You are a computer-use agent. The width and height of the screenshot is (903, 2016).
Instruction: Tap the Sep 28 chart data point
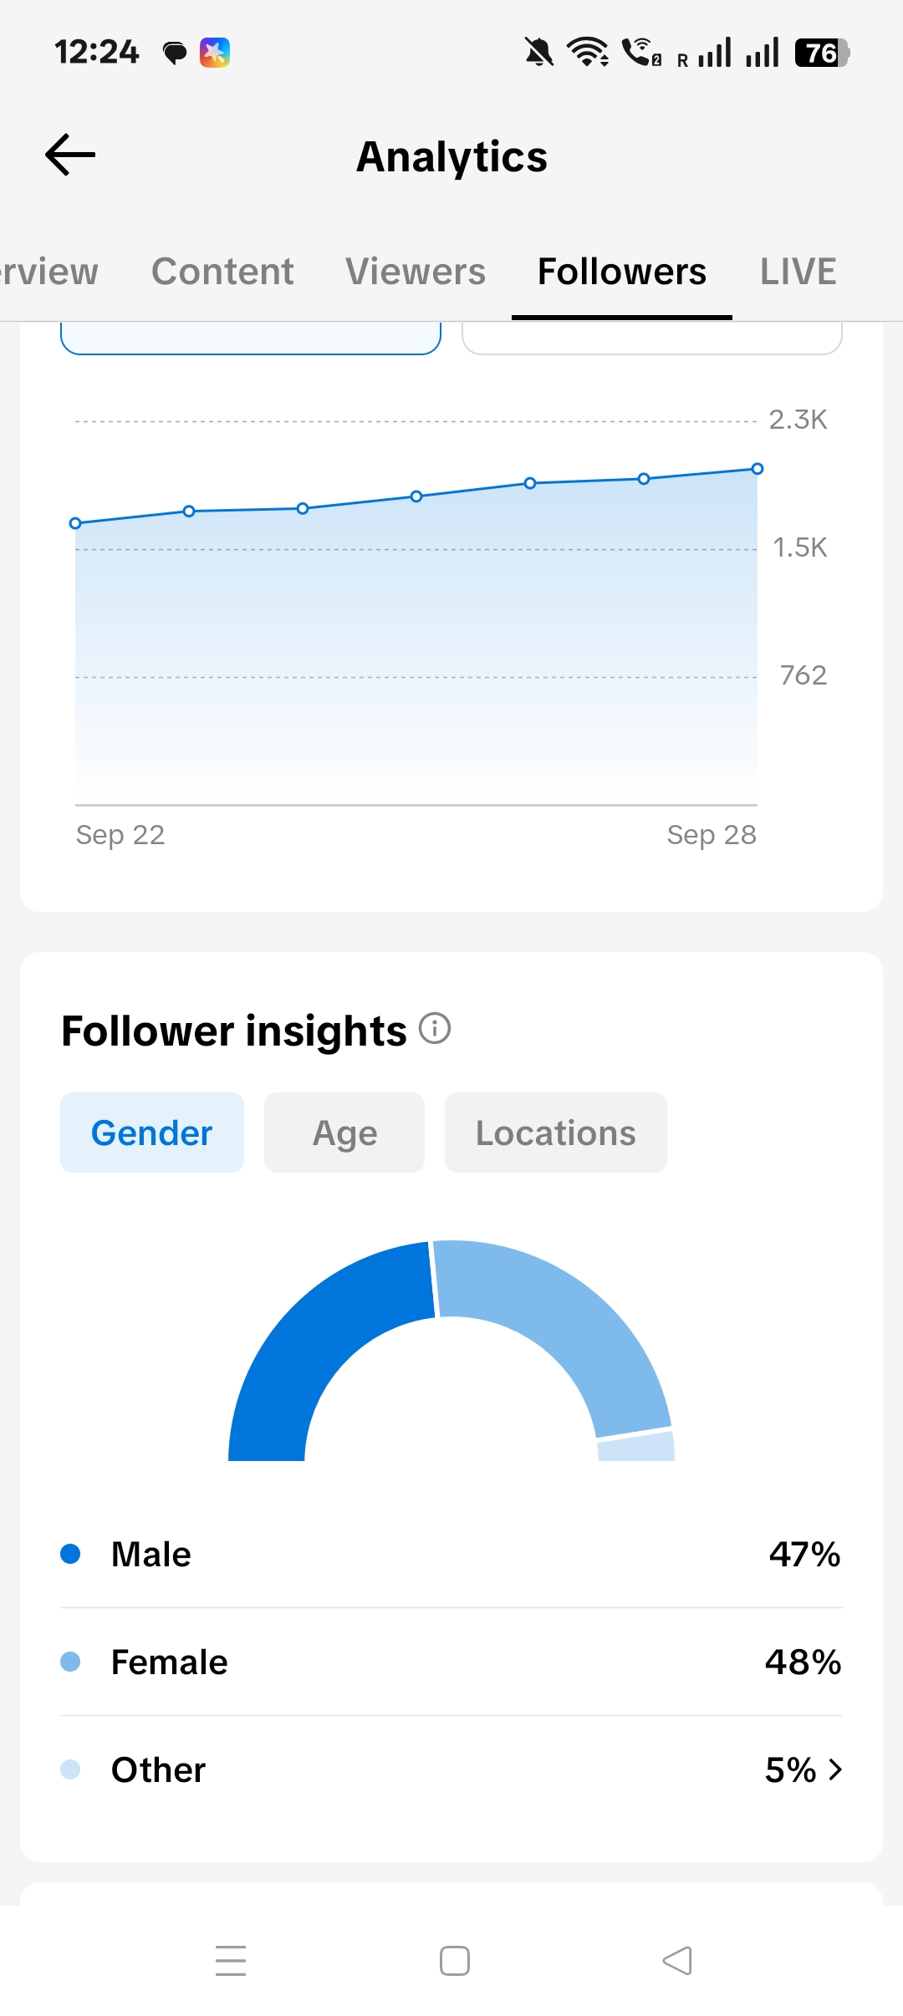coord(758,469)
